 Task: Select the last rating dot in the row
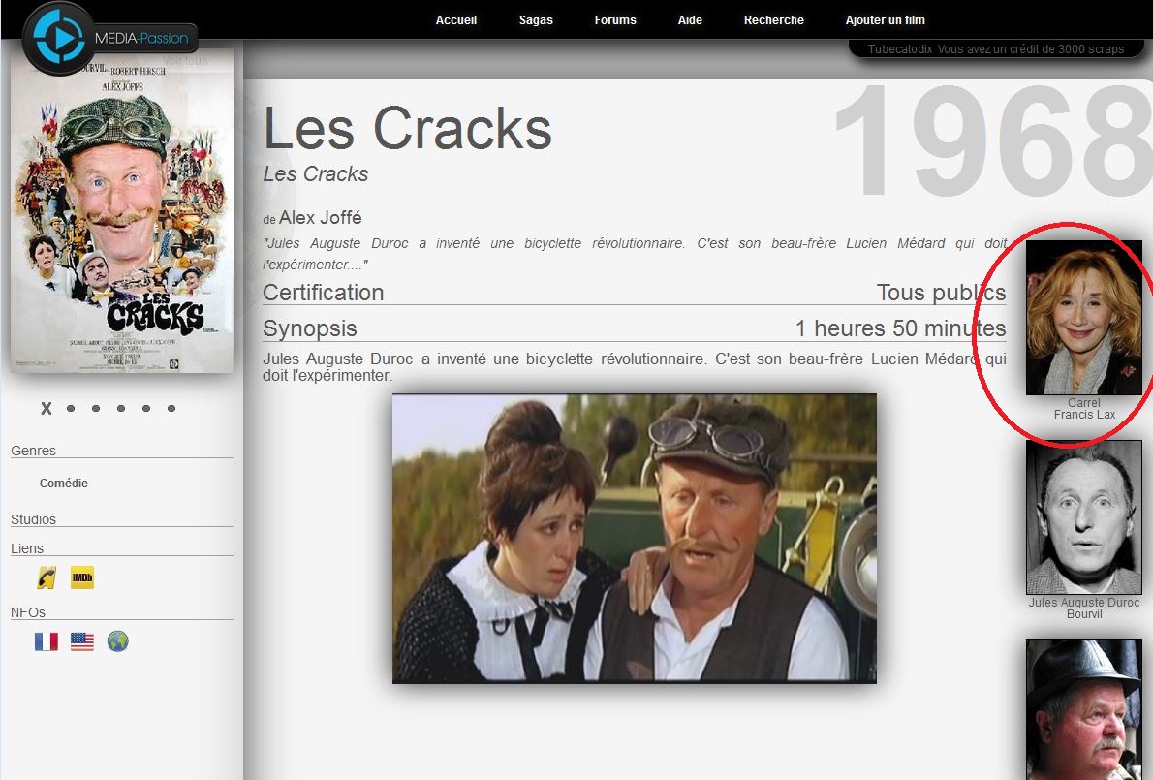[171, 409]
